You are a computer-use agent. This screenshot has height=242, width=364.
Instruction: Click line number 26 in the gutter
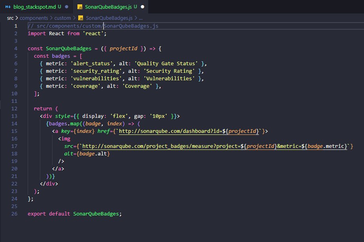14,214
